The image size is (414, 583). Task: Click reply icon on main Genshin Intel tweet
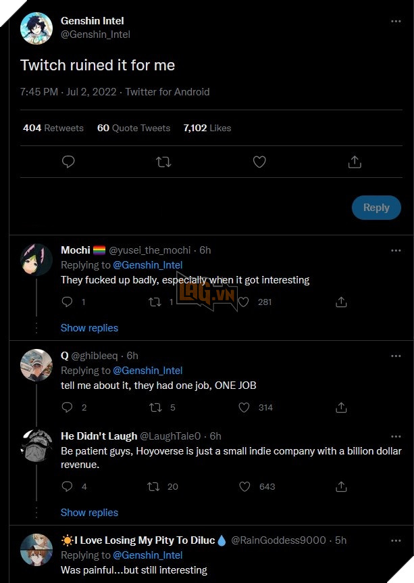68,162
